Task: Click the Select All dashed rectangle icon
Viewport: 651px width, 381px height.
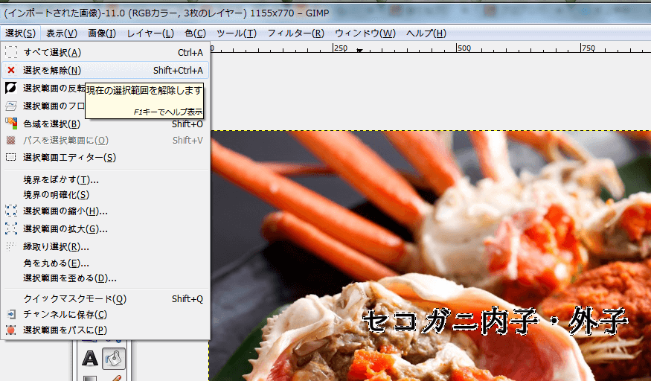Action: click(11, 52)
